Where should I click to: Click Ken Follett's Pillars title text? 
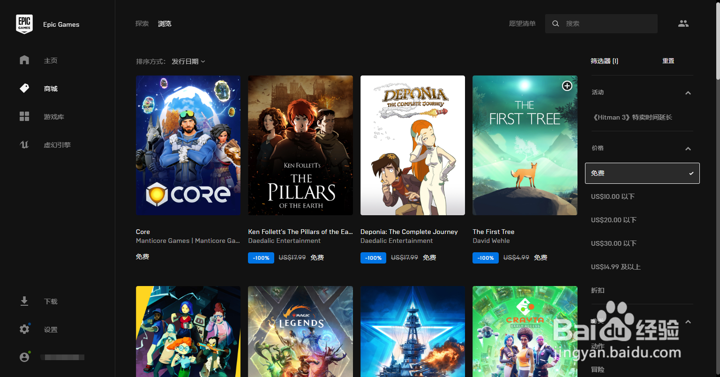[x=300, y=232]
